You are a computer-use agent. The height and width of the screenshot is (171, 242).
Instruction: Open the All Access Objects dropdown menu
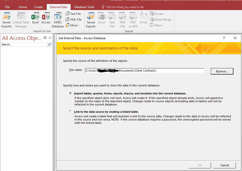[45, 38]
